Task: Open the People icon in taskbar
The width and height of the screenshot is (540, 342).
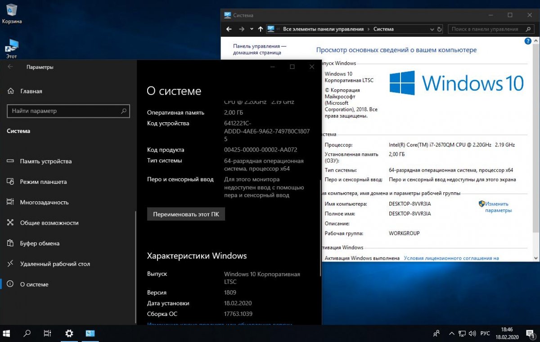Action: coord(436,333)
